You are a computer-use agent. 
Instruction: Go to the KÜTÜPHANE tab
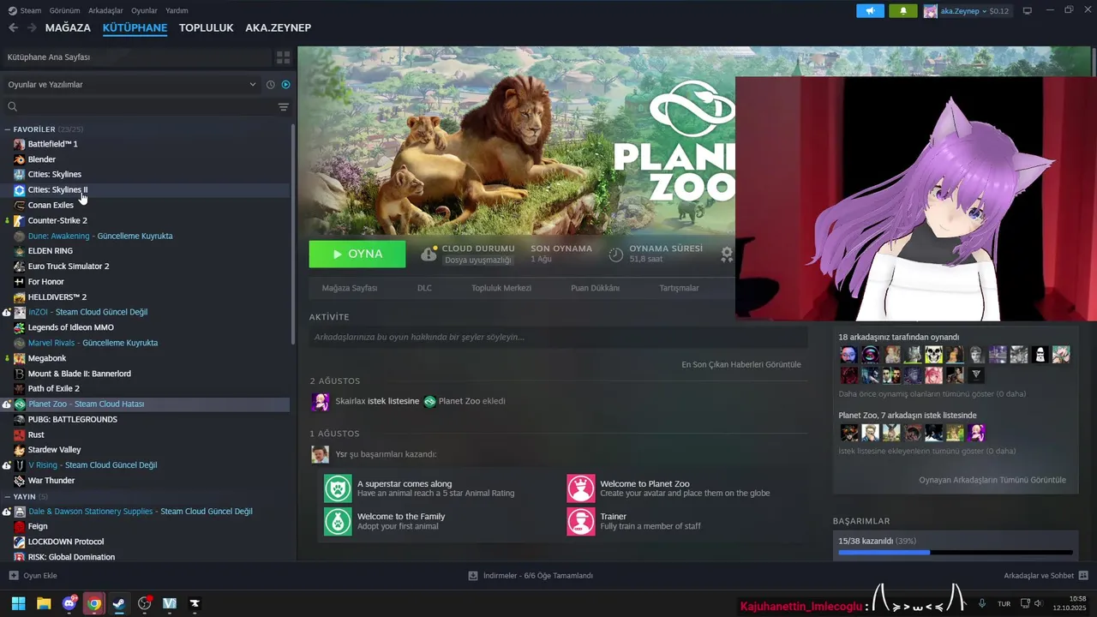coord(135,27)
